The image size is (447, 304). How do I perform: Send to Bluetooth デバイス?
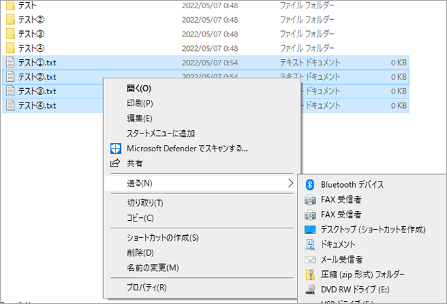(x=352, y=185)
